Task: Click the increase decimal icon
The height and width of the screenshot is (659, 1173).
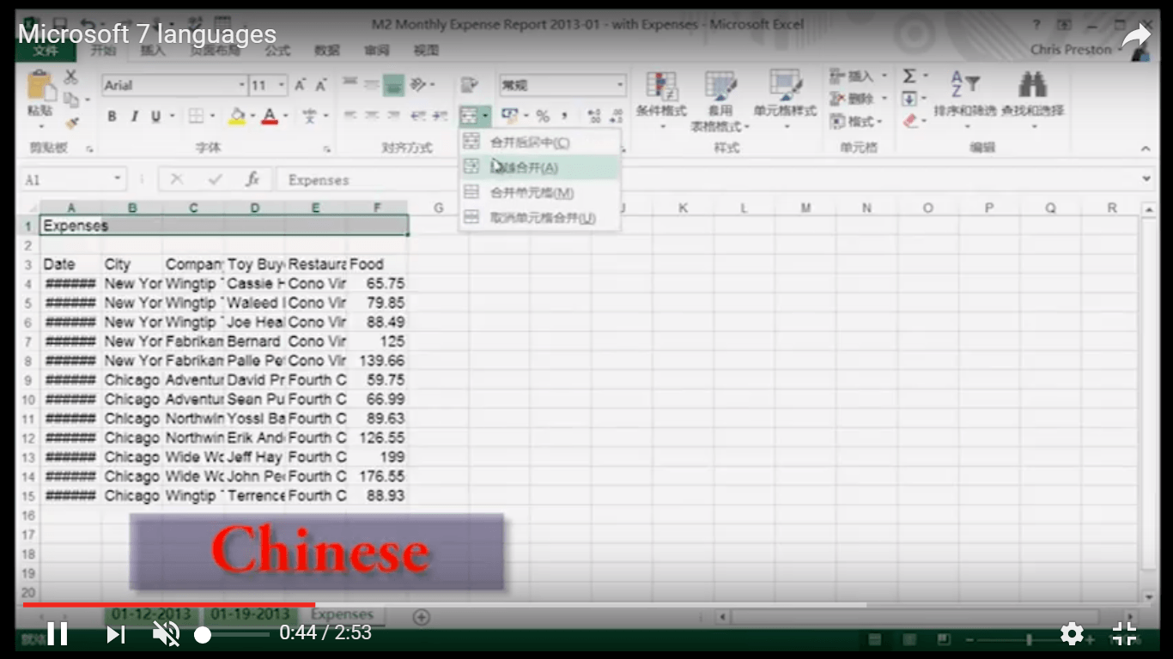Action: click(x=594, y=116)
